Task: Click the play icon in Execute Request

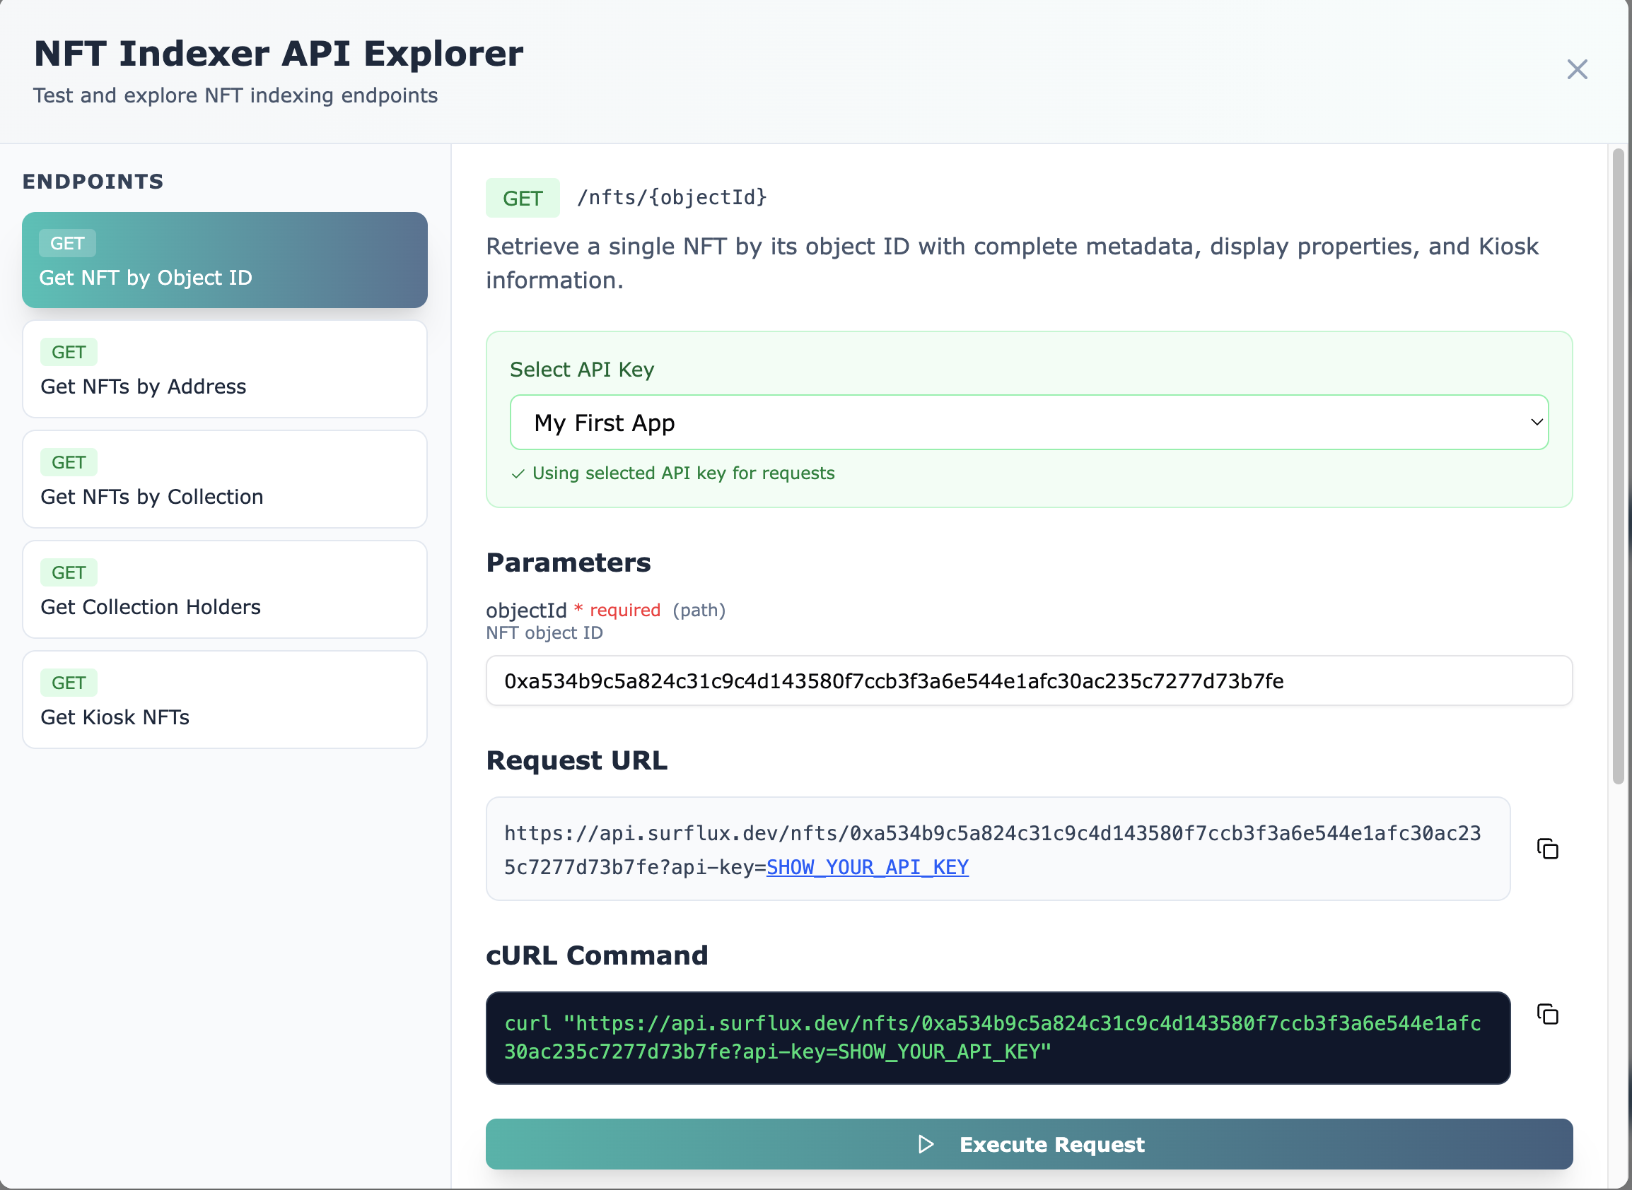Action: tap(926, 1144)
